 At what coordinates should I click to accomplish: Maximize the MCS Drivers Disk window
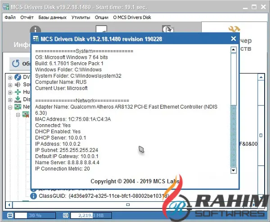click(254, 7)
